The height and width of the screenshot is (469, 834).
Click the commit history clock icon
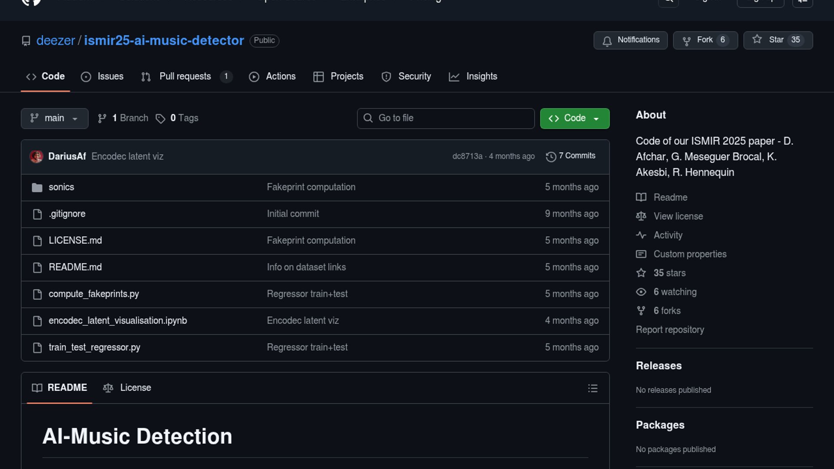(551, 157)
